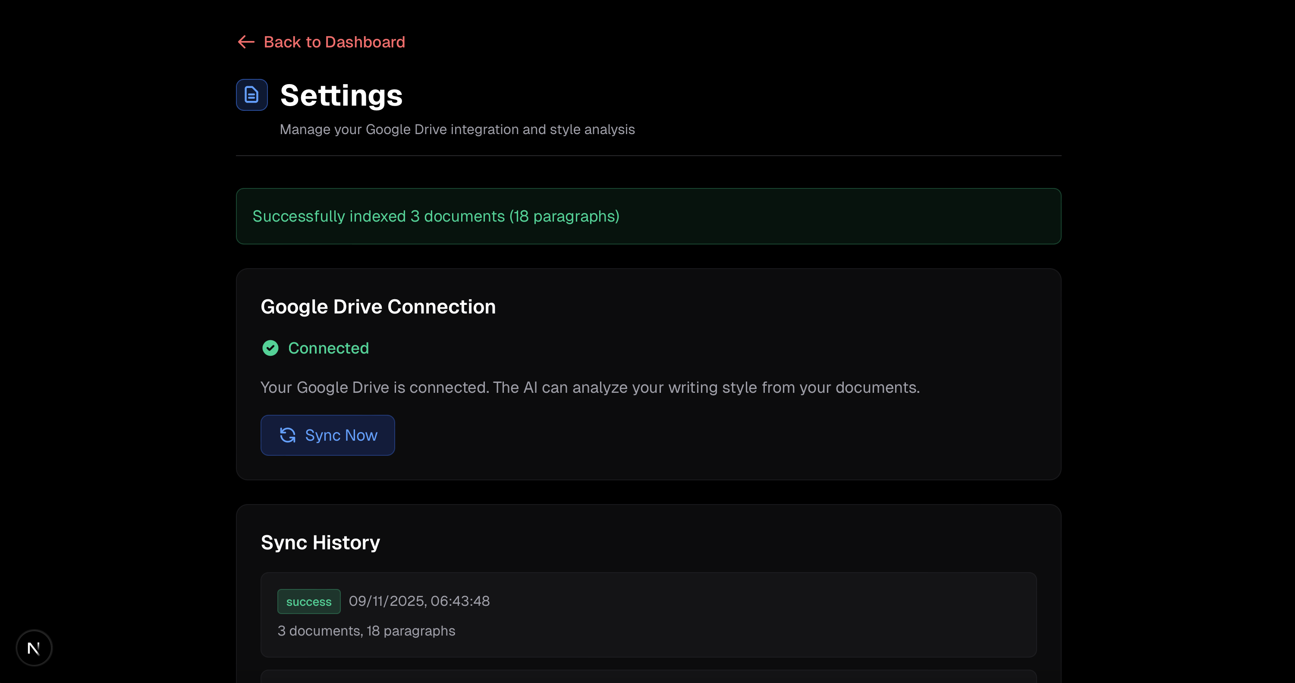Click the refresh icon in Sync Now
The width and height of the screenshot is (1295, 683).
point(288,435)
